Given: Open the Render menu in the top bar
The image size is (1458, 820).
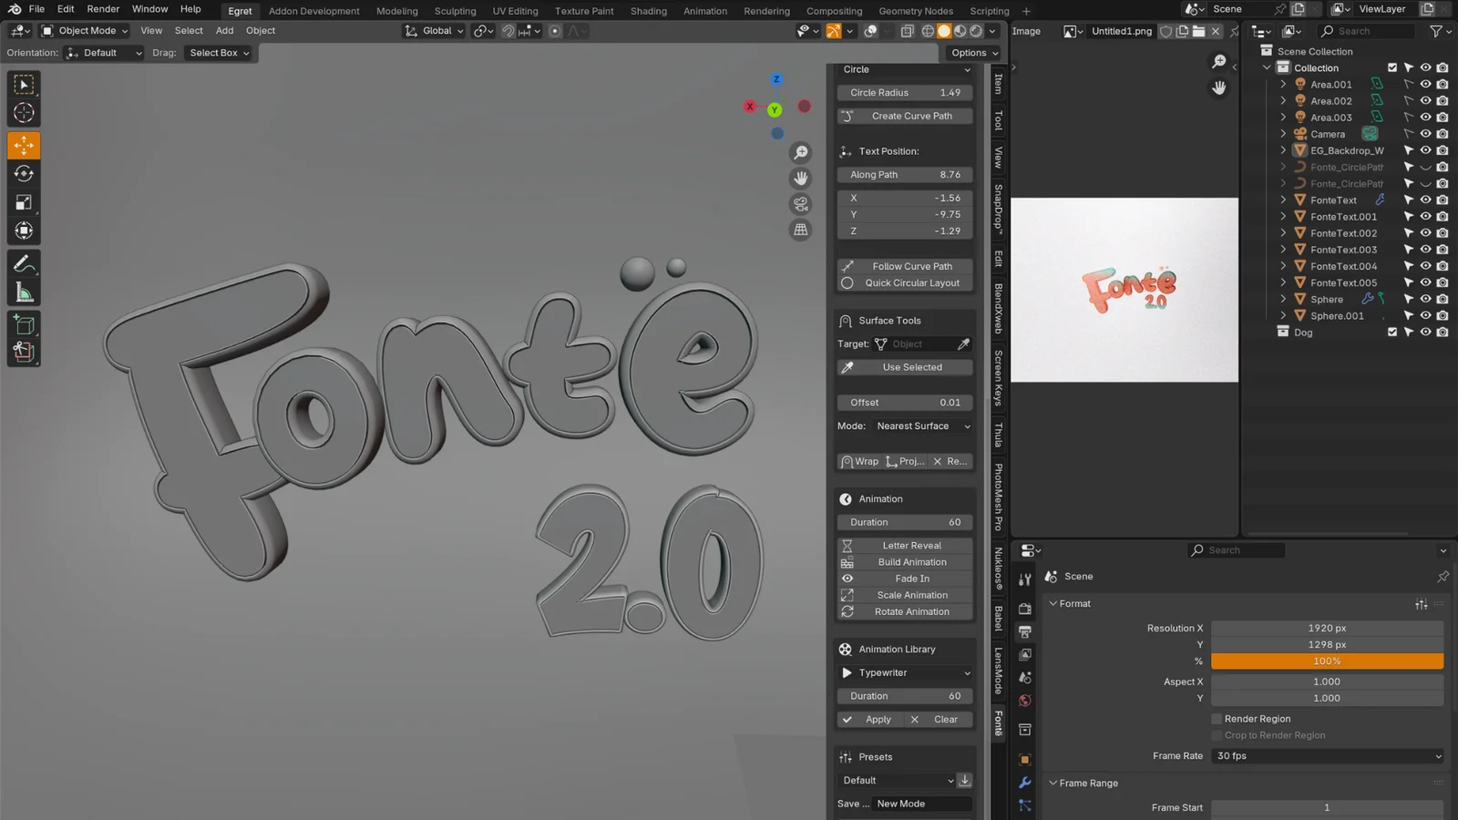Looking at the screenshot, I should (x=102, y=9).
